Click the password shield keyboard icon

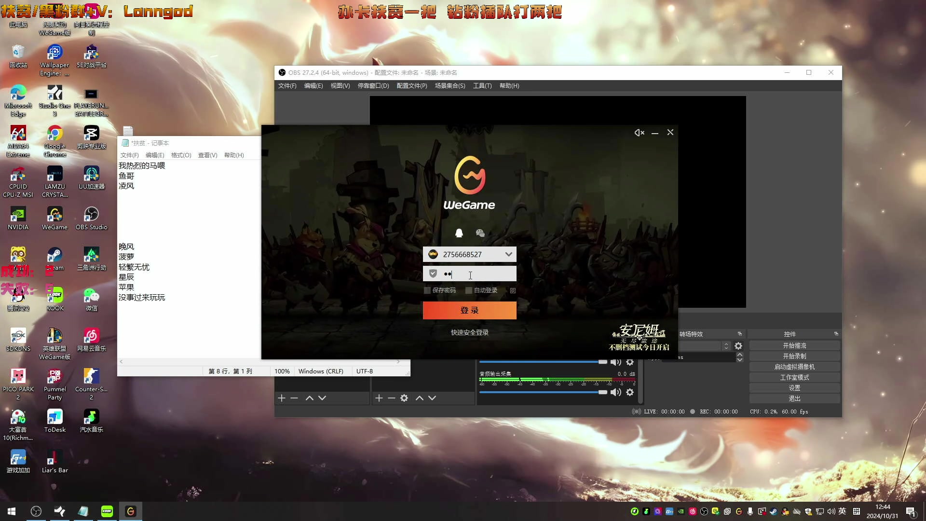(x=433, y=274)
